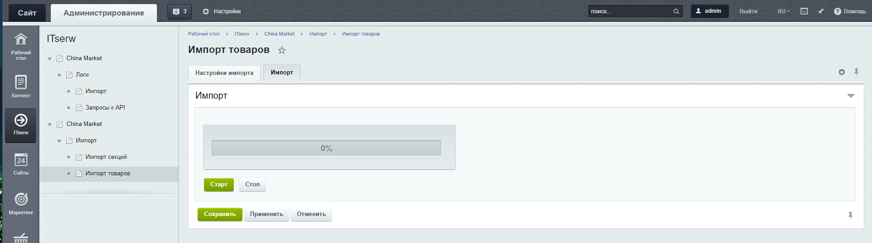
Task: Toggle pin icon beside tab settings gear
Action: [856, 72]
